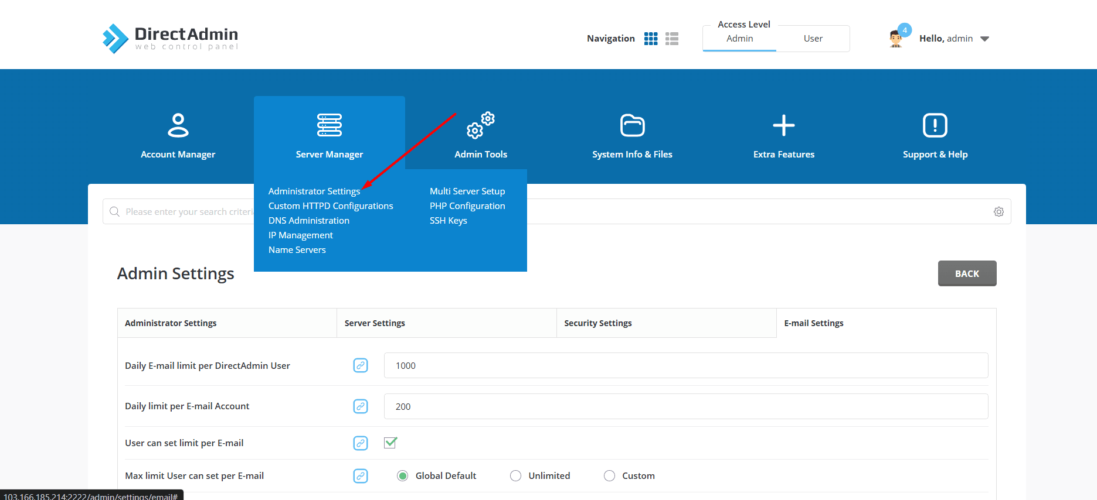Click the Account Manager person icon

(178, 125)
